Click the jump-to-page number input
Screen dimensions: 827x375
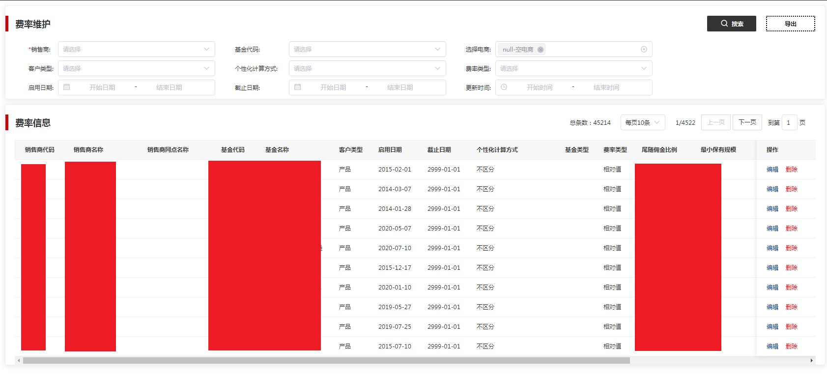789,122
